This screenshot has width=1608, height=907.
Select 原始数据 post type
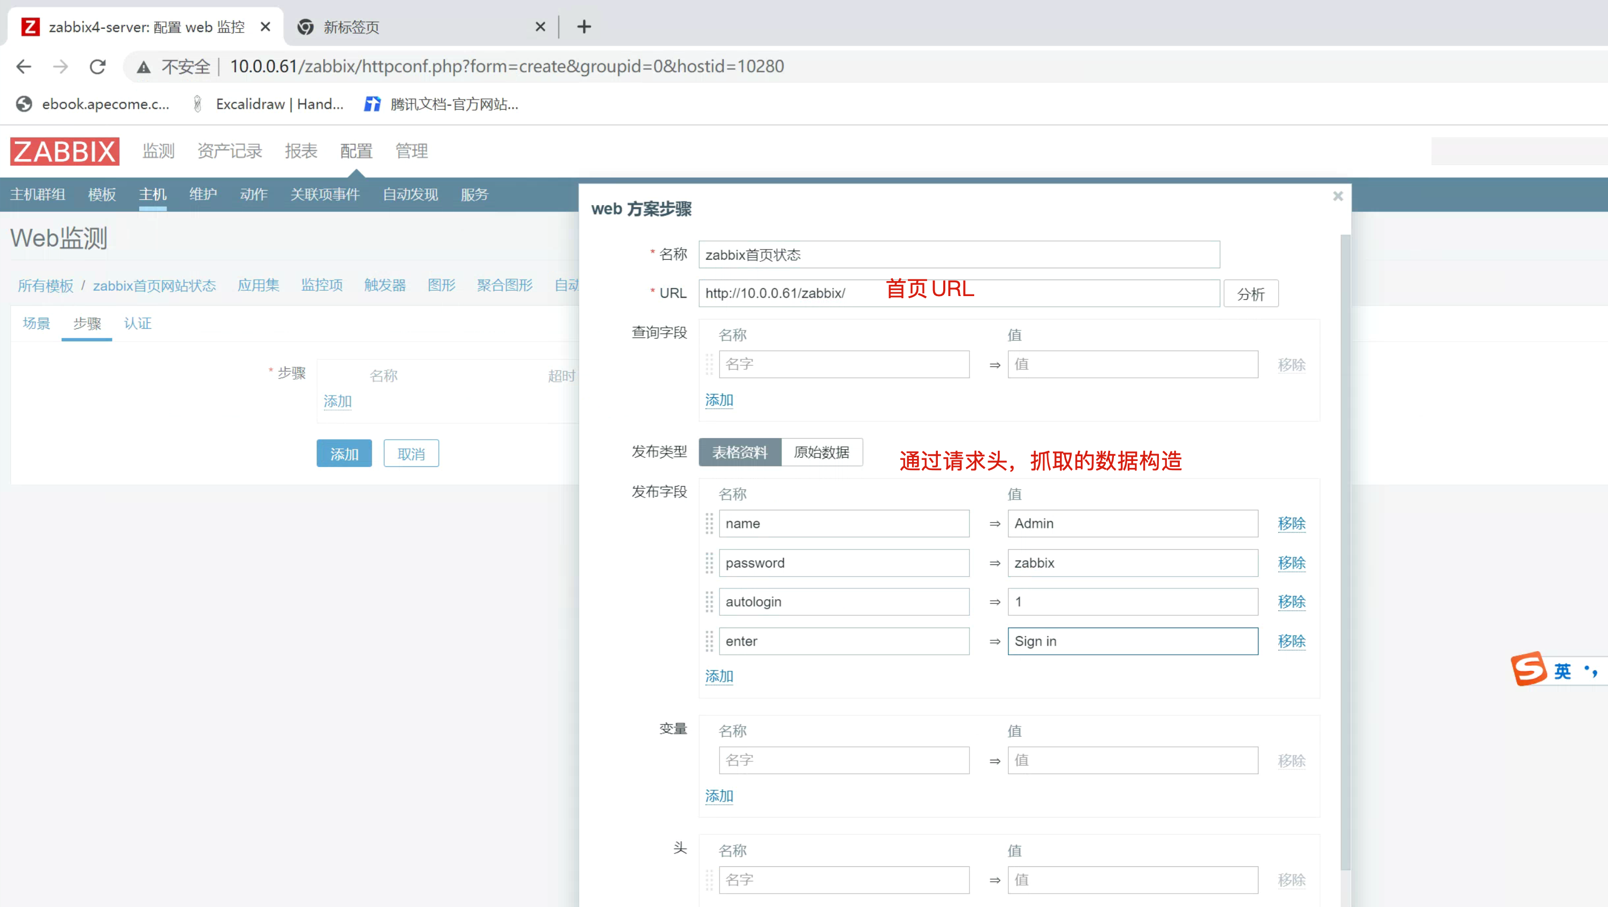[822, 452]
